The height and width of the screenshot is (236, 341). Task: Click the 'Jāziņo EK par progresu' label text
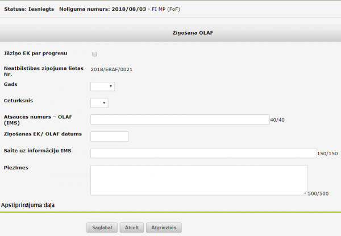click(x=36, y=53)
